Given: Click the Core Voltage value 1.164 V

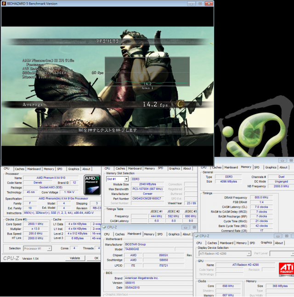Looking at the screenshot, I should coord(69,192).
